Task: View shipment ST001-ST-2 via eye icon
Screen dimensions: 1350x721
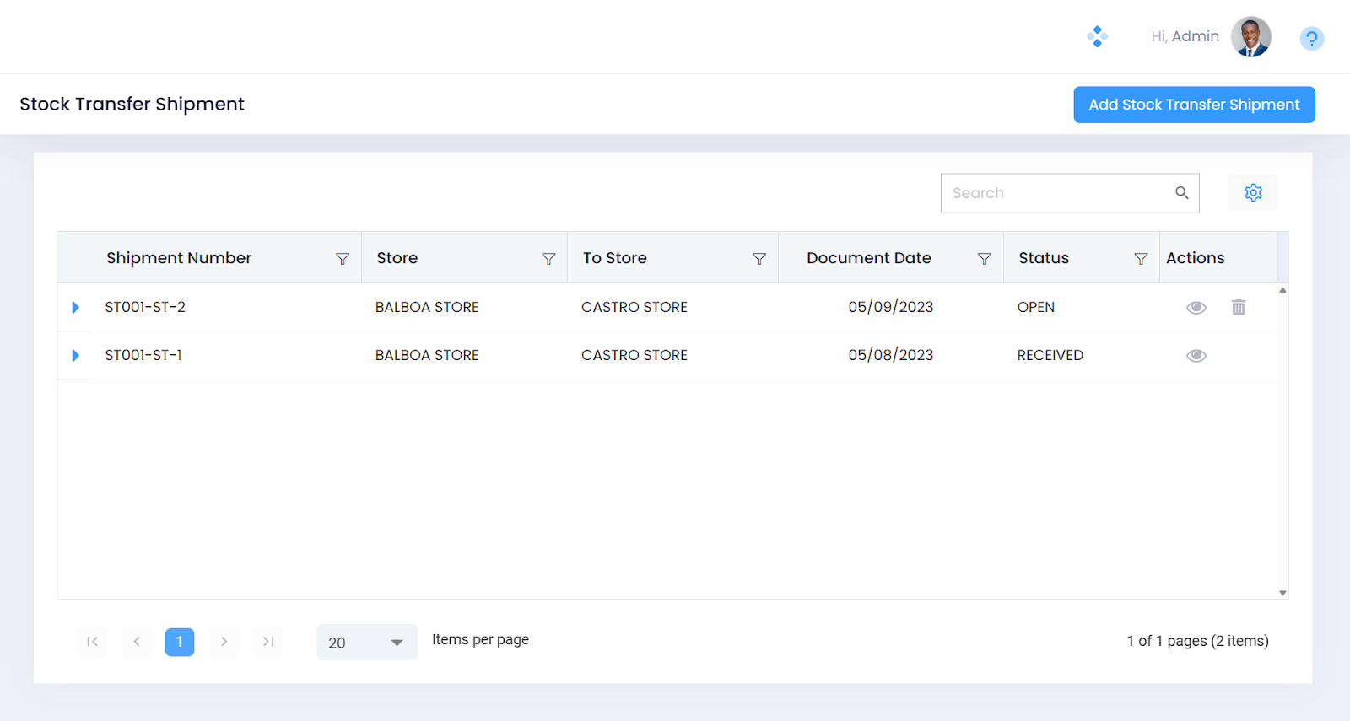Action: point(1196,308)
